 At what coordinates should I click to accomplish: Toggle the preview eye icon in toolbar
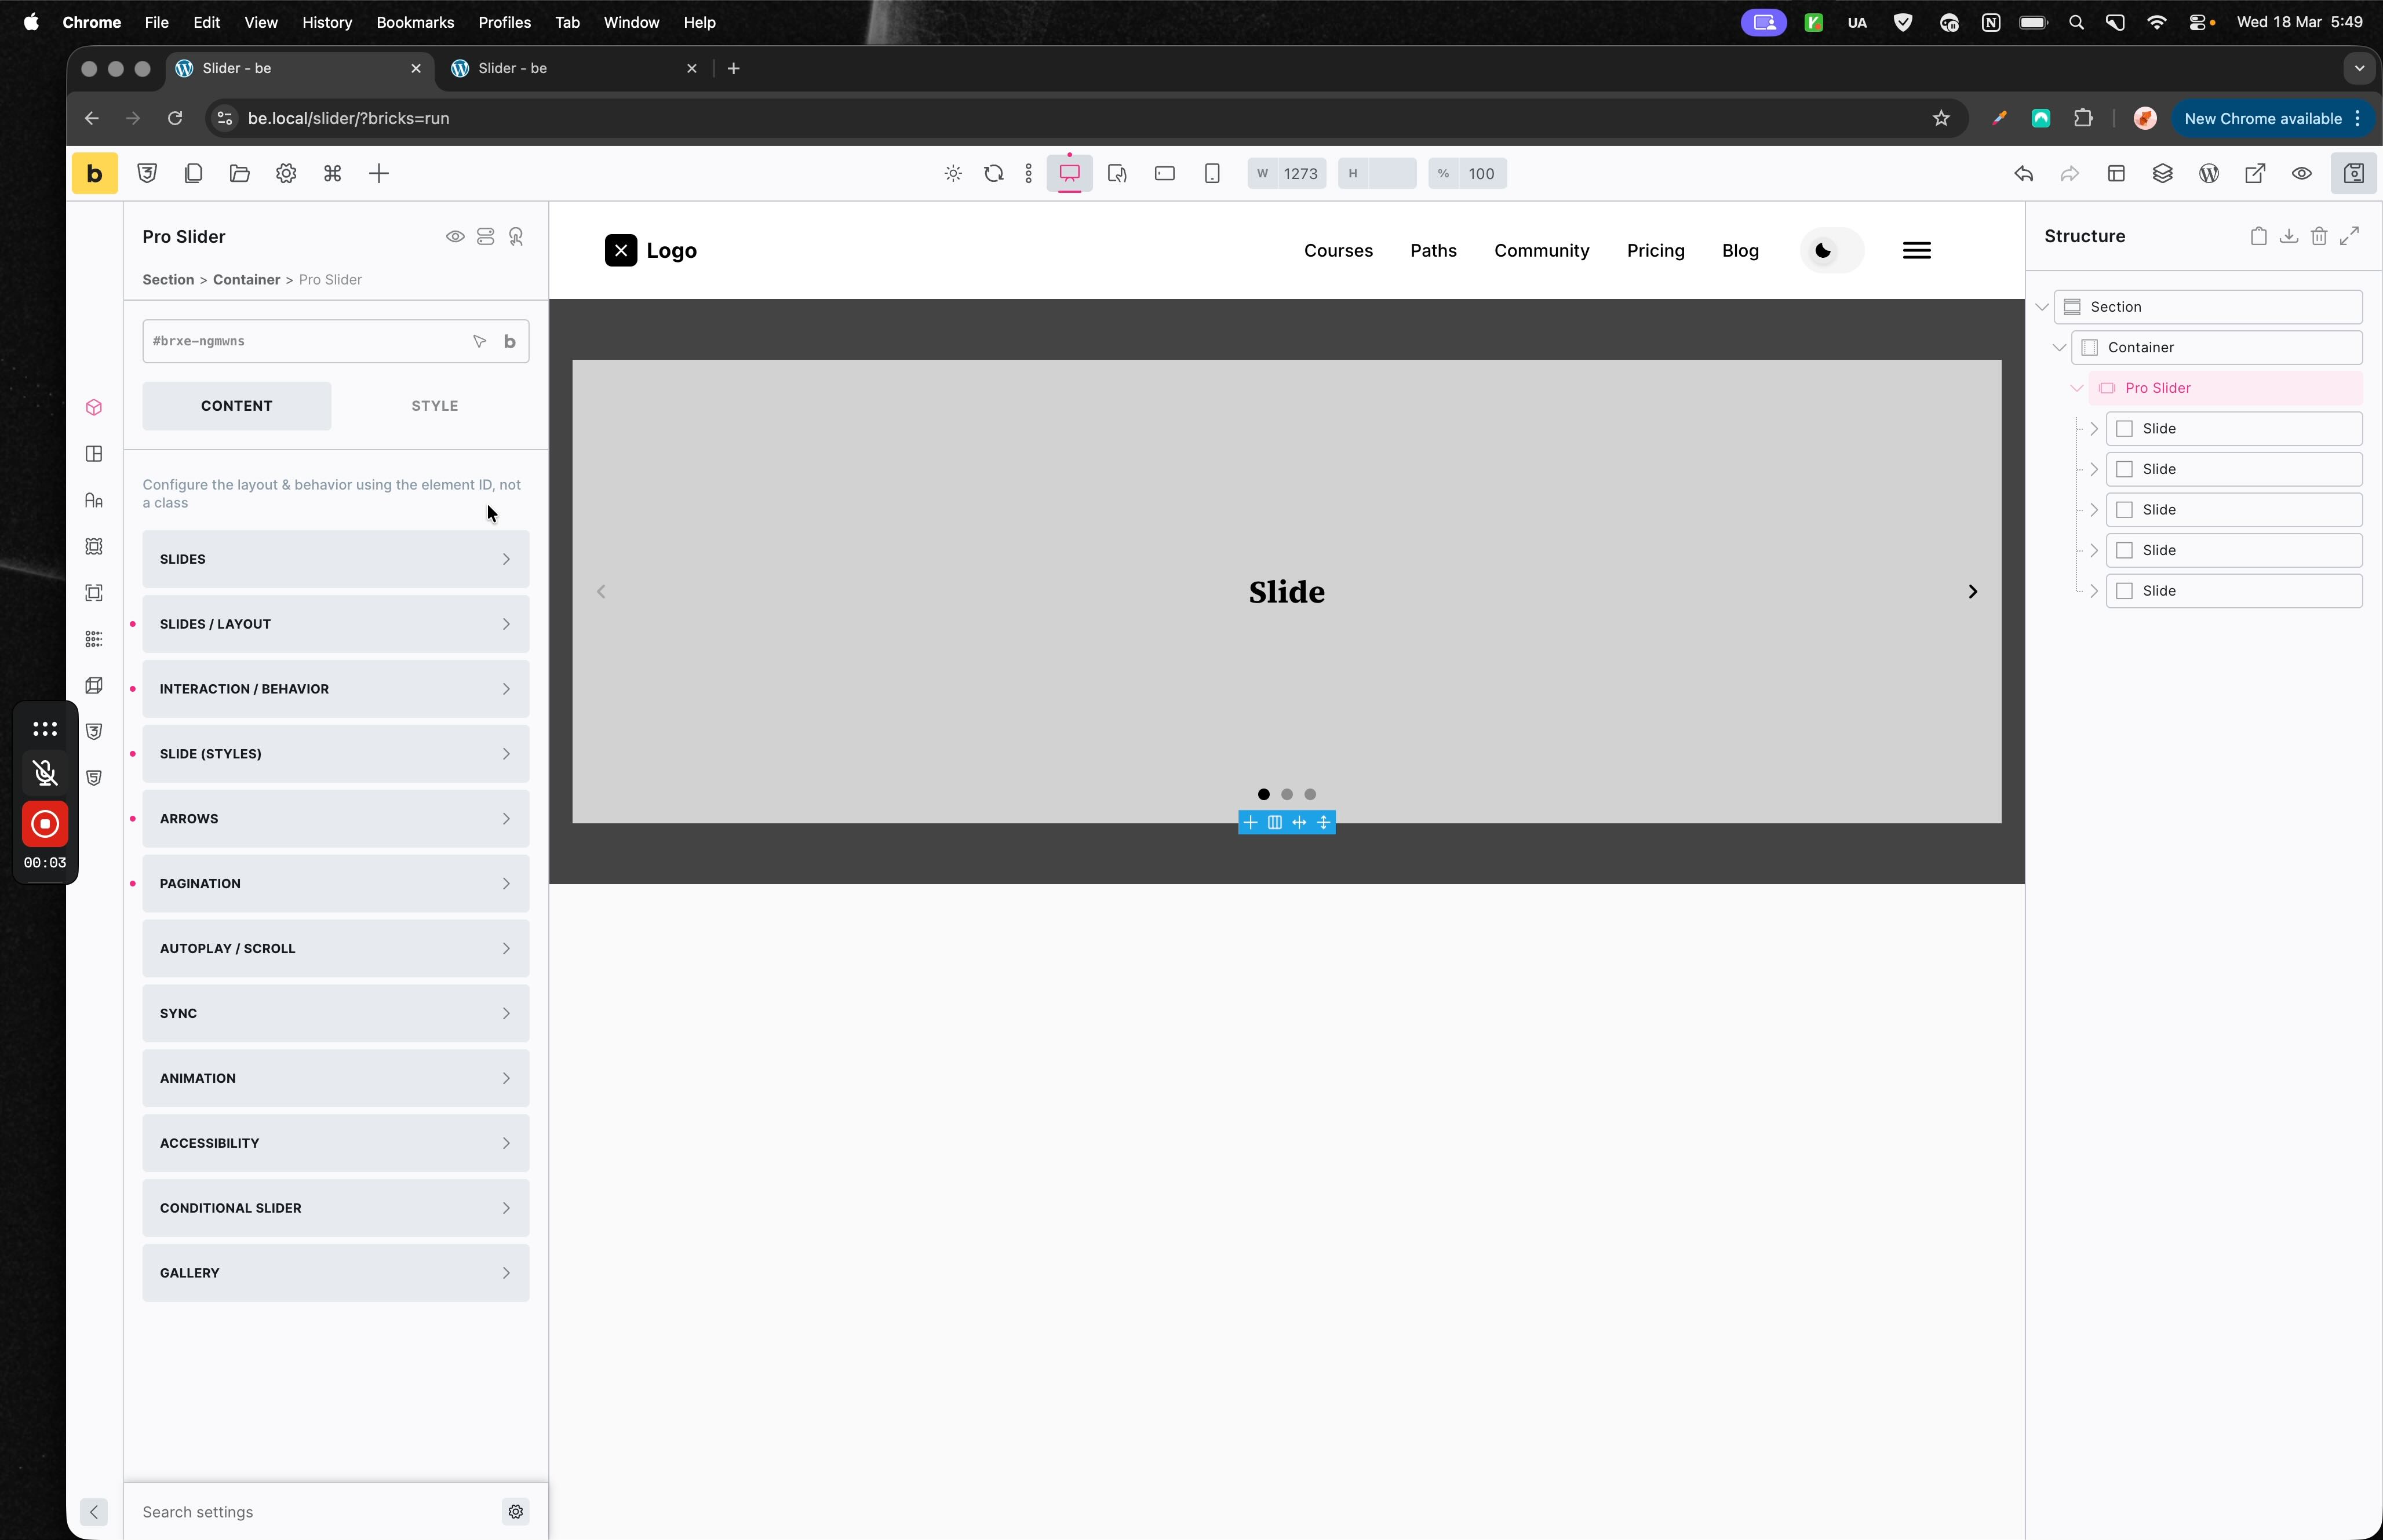(2301, 174)
